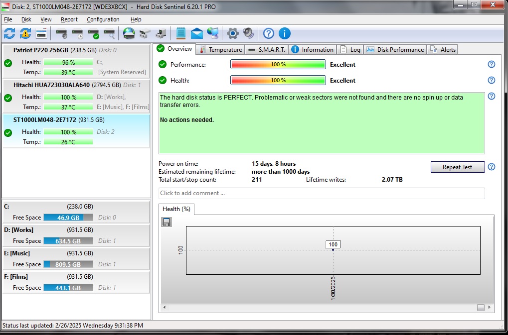The width and height of the screenshot is (508, 335).
Task: Open the Report menu
Action: (69, 19)
